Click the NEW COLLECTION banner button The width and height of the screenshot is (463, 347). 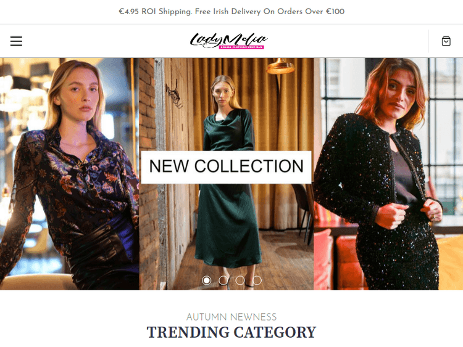click(226, 167)
